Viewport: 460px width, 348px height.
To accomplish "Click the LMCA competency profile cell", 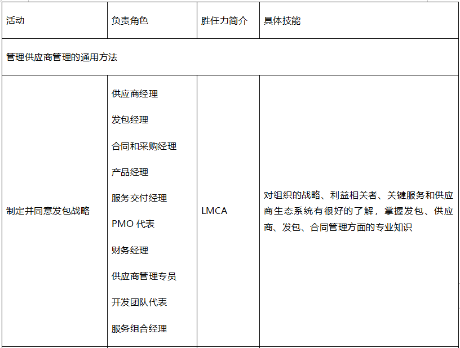I will (x=214, y=211).
